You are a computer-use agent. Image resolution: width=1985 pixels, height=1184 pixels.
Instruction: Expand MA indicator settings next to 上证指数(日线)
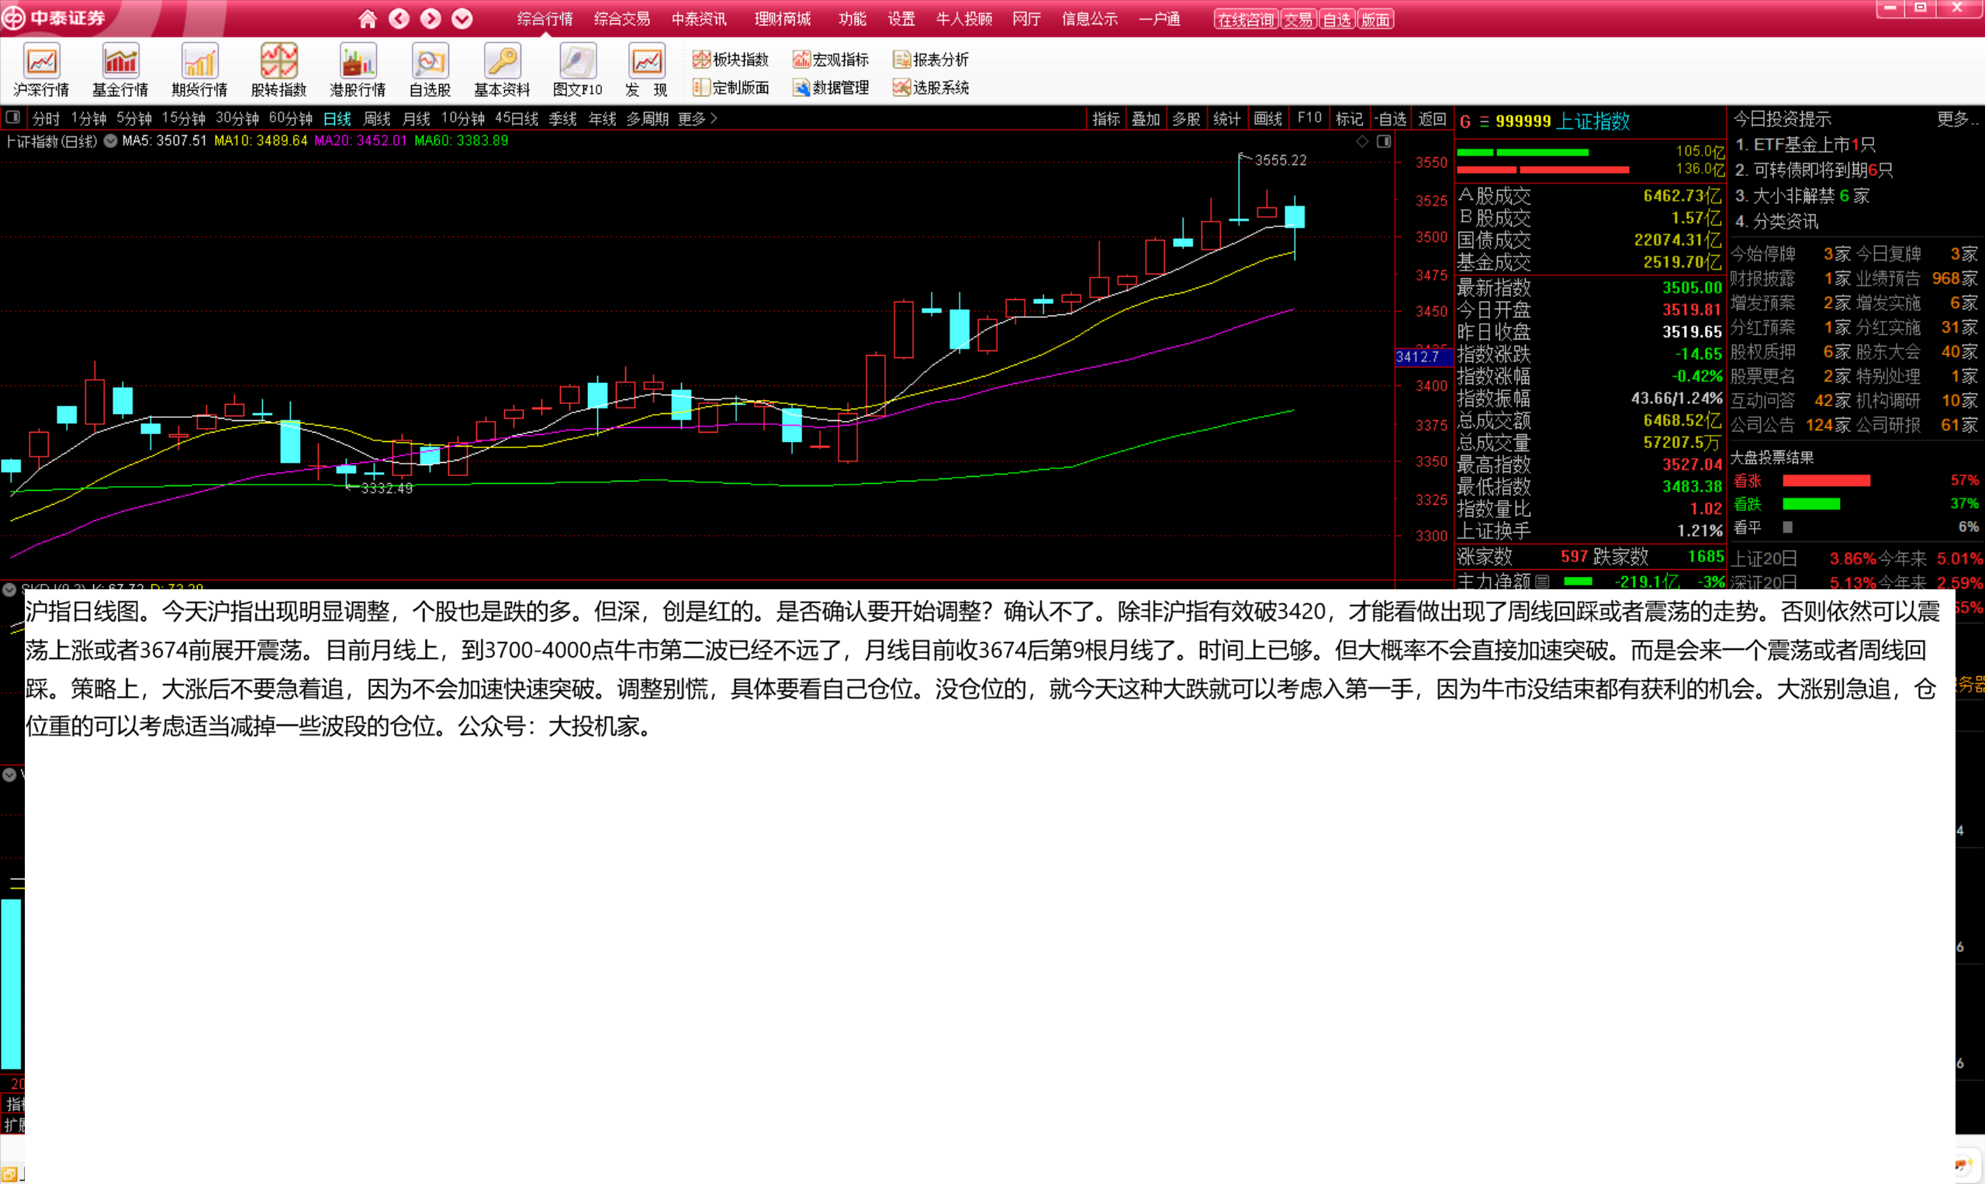click(x=110, y=141)
